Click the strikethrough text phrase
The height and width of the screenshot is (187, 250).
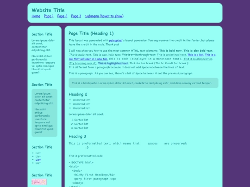[139, 54]
